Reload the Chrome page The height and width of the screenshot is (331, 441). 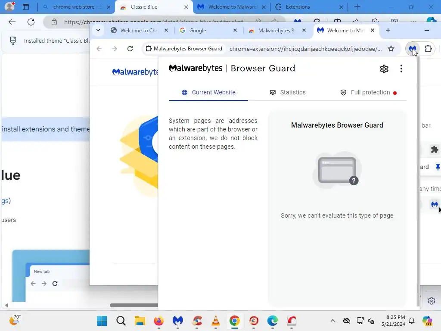pyautogui.click(x=130, y=49)
